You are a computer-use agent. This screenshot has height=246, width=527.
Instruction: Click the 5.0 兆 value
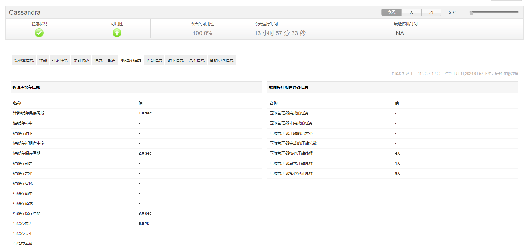144,224
